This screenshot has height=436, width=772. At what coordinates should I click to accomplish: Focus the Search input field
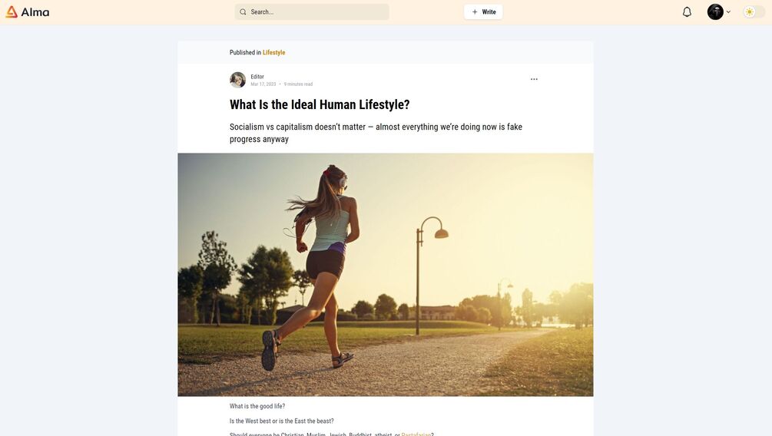coord(312,12)
